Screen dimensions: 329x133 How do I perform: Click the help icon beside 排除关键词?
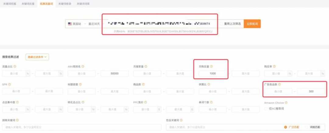[17, 120]
